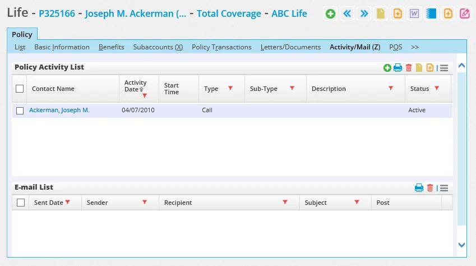Screen dimensions: 476x266
Task: Print the Policy Activity List
Action: click(398, 68)
